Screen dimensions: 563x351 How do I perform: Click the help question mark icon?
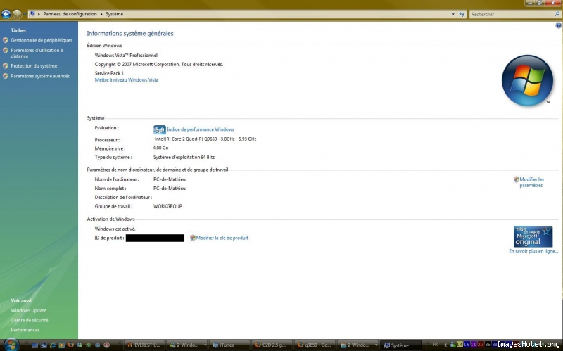(558, 25)
